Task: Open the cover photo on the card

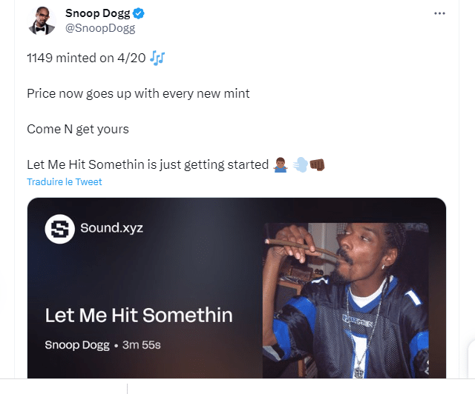Action: (345, 300)
